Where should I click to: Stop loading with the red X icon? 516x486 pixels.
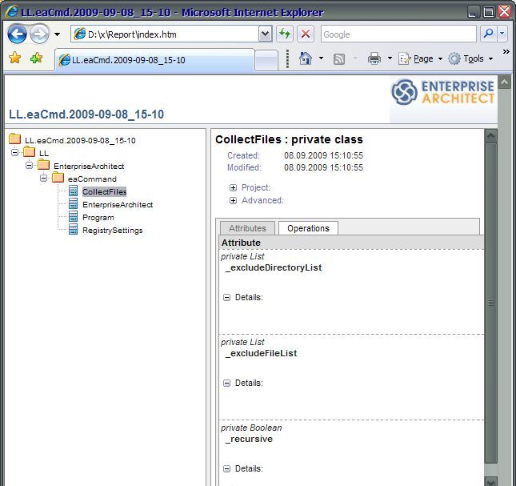pyautogui.click(x=306, y=34)
